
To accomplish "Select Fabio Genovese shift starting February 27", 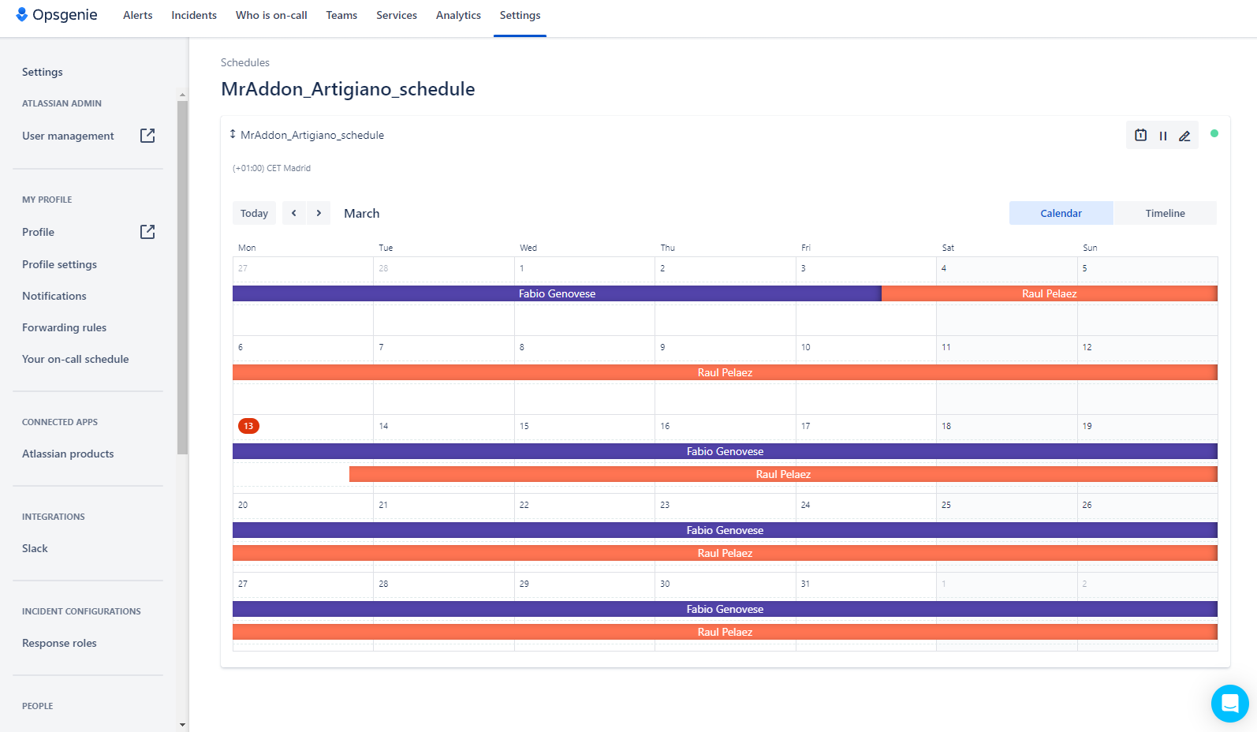I will click(x=557, y=293).
